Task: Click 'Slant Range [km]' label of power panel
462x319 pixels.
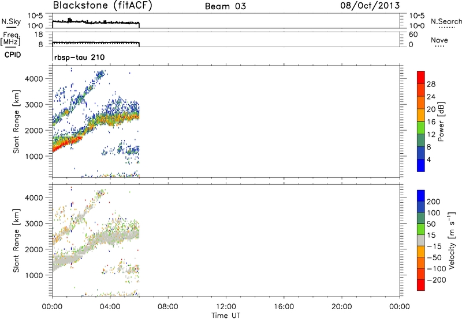Action: click(x=16, y=121)
